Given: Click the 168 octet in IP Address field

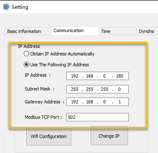Looking at the screenshot, I should pyautogui.click(x=90, y=76).
